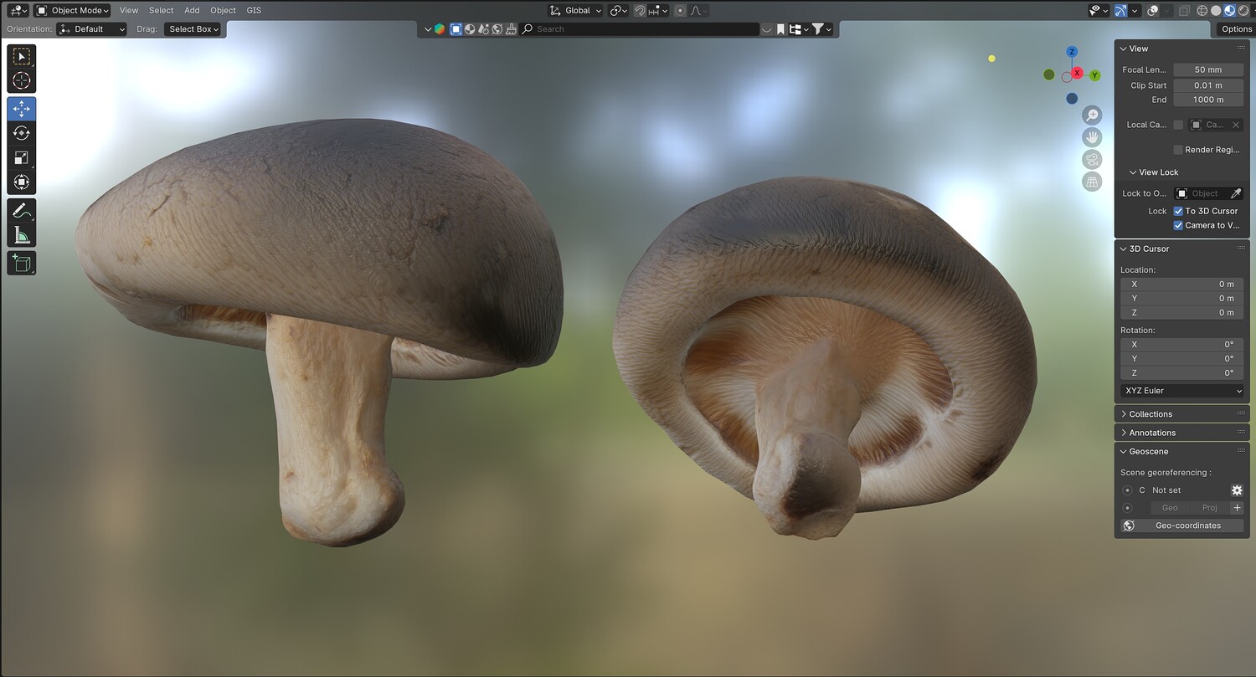
Task: Click the viewport Zoom magnifier gizmo
Action: [x=1092, y=115]
